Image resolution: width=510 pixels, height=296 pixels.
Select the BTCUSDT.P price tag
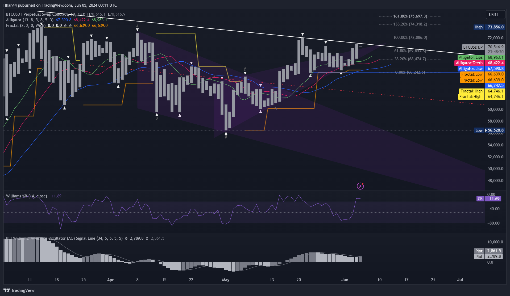473,47
